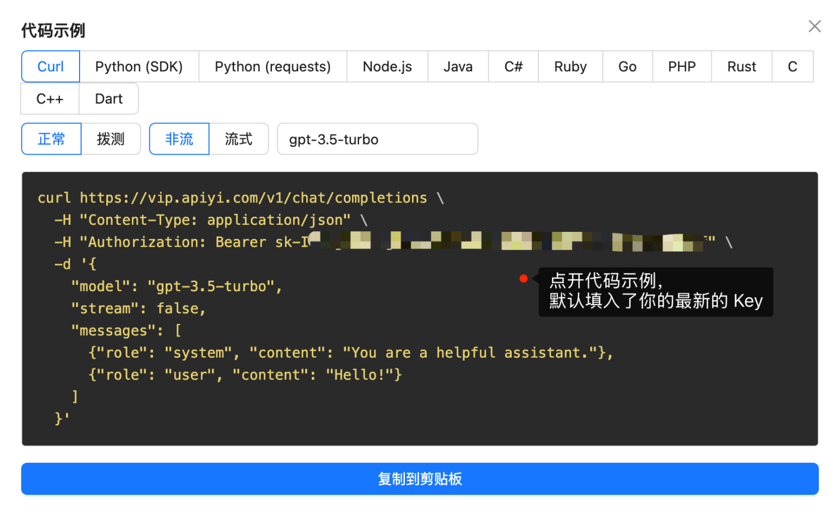This screenshot has height=510, width=837.
Task: View the C# code sample
Action: pyautogui.click(x=513, y=66)
